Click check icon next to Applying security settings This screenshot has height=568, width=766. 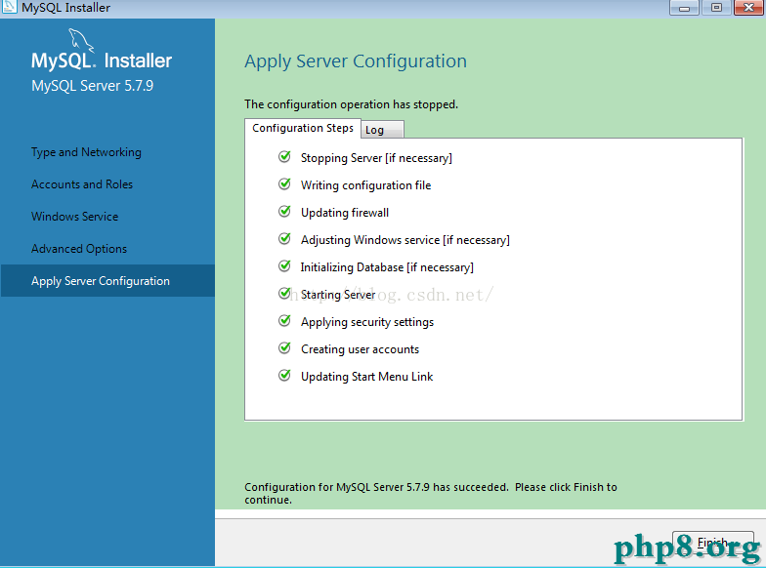(x=284, y=321)
